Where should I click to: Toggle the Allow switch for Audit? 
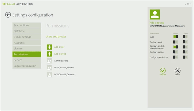[175, 37]
